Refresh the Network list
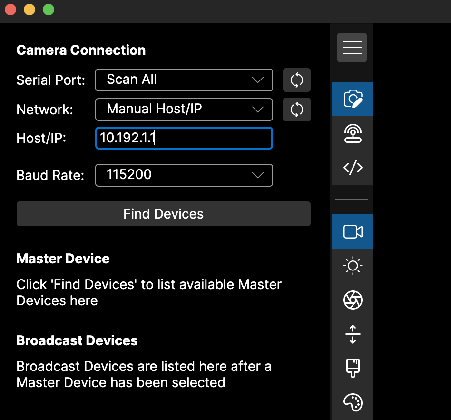This screenshot has width=451, height=420. coord(297,110)
